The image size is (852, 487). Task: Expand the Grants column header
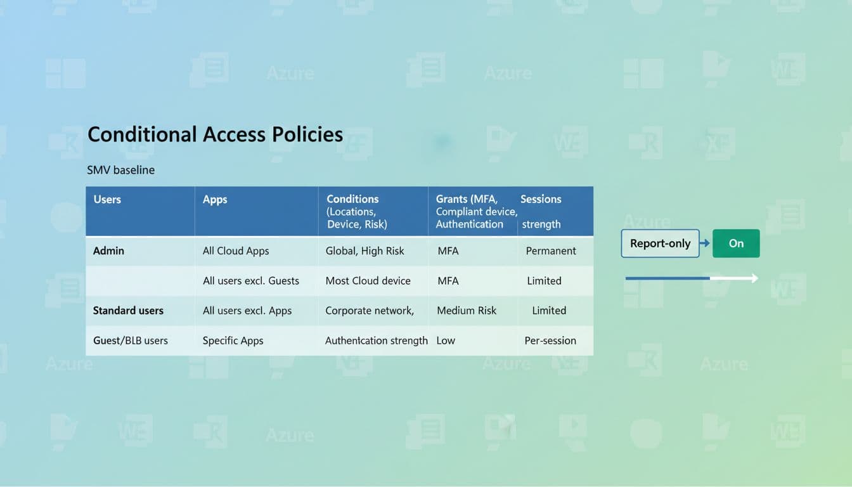472,211
